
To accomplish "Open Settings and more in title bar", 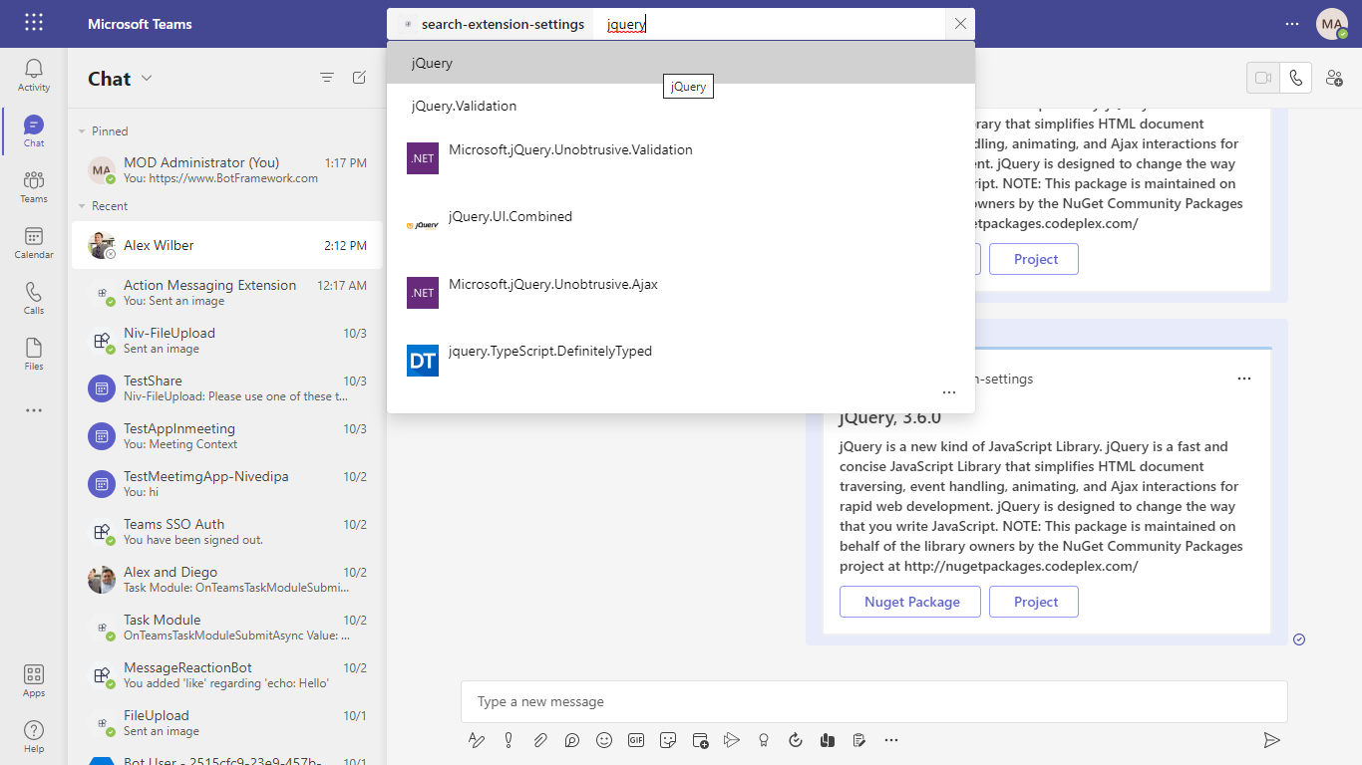I will [1292, 24].
